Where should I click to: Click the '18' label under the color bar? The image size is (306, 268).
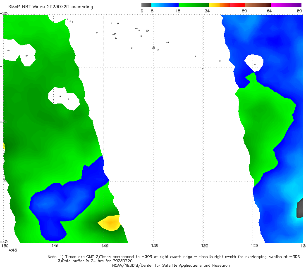(x=178, y=11)
